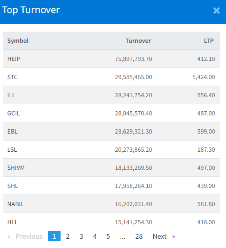Open the NABIL stock row
The image size is (226, 248).
click(111, 204)
